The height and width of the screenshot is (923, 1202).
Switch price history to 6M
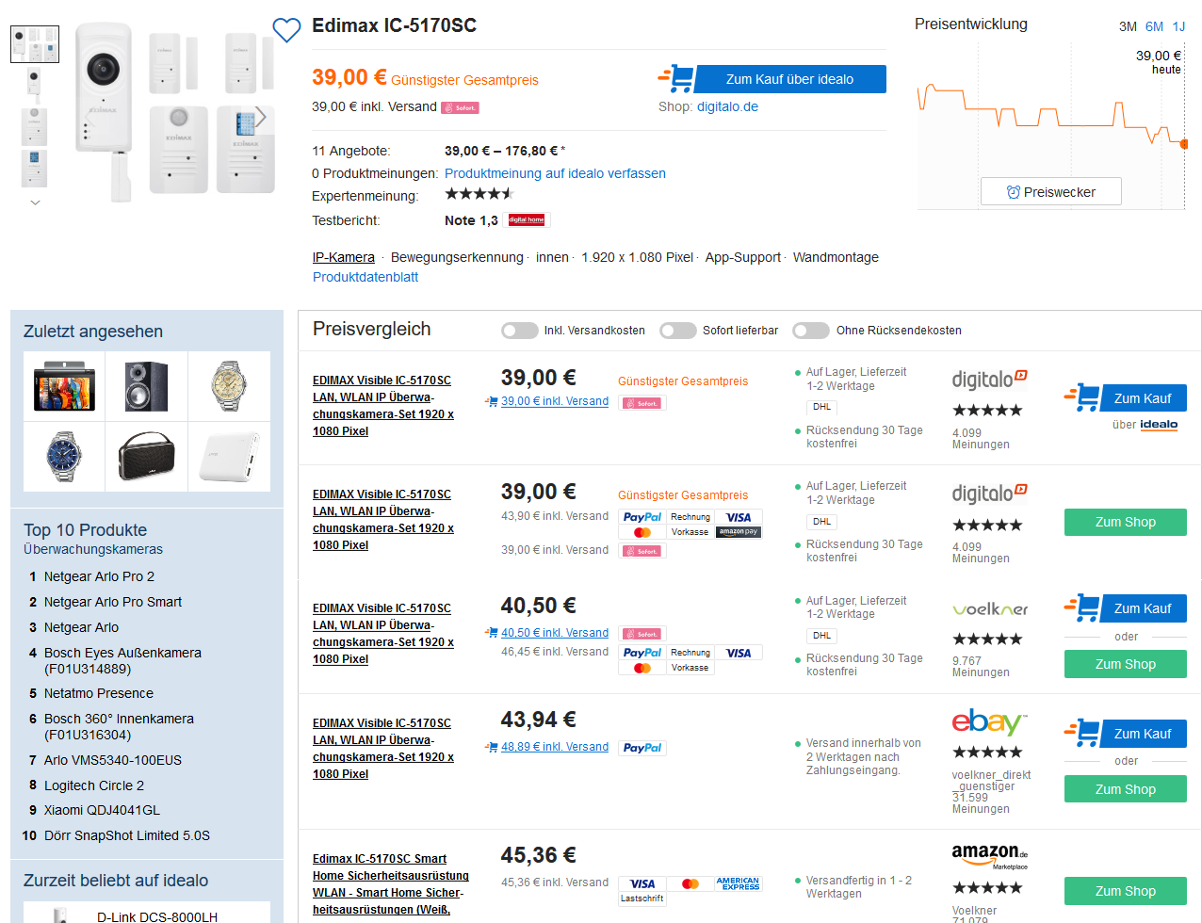coord(1154,27)
